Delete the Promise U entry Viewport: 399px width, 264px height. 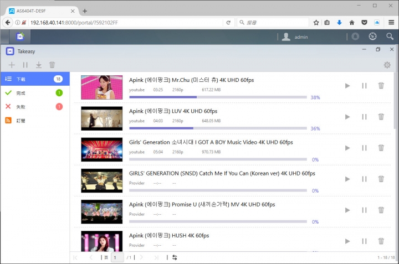click(x=381, y=210)
